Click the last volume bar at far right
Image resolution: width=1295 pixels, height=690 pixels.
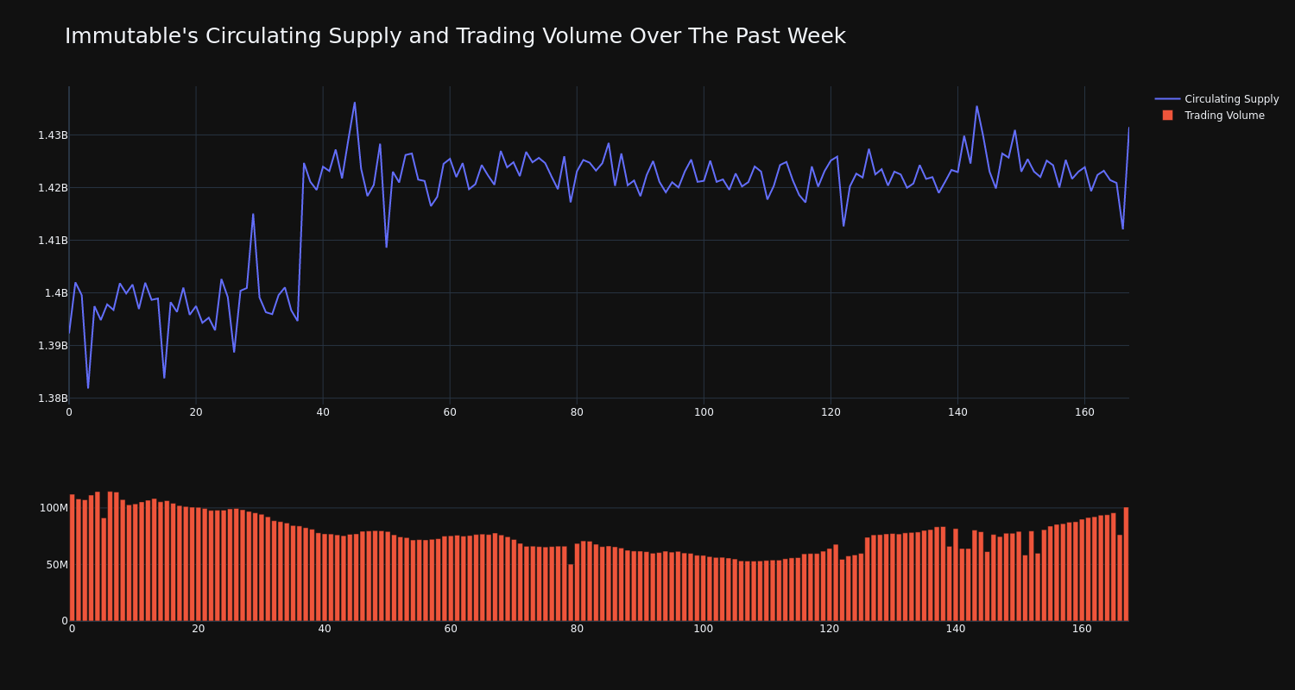1126,564
